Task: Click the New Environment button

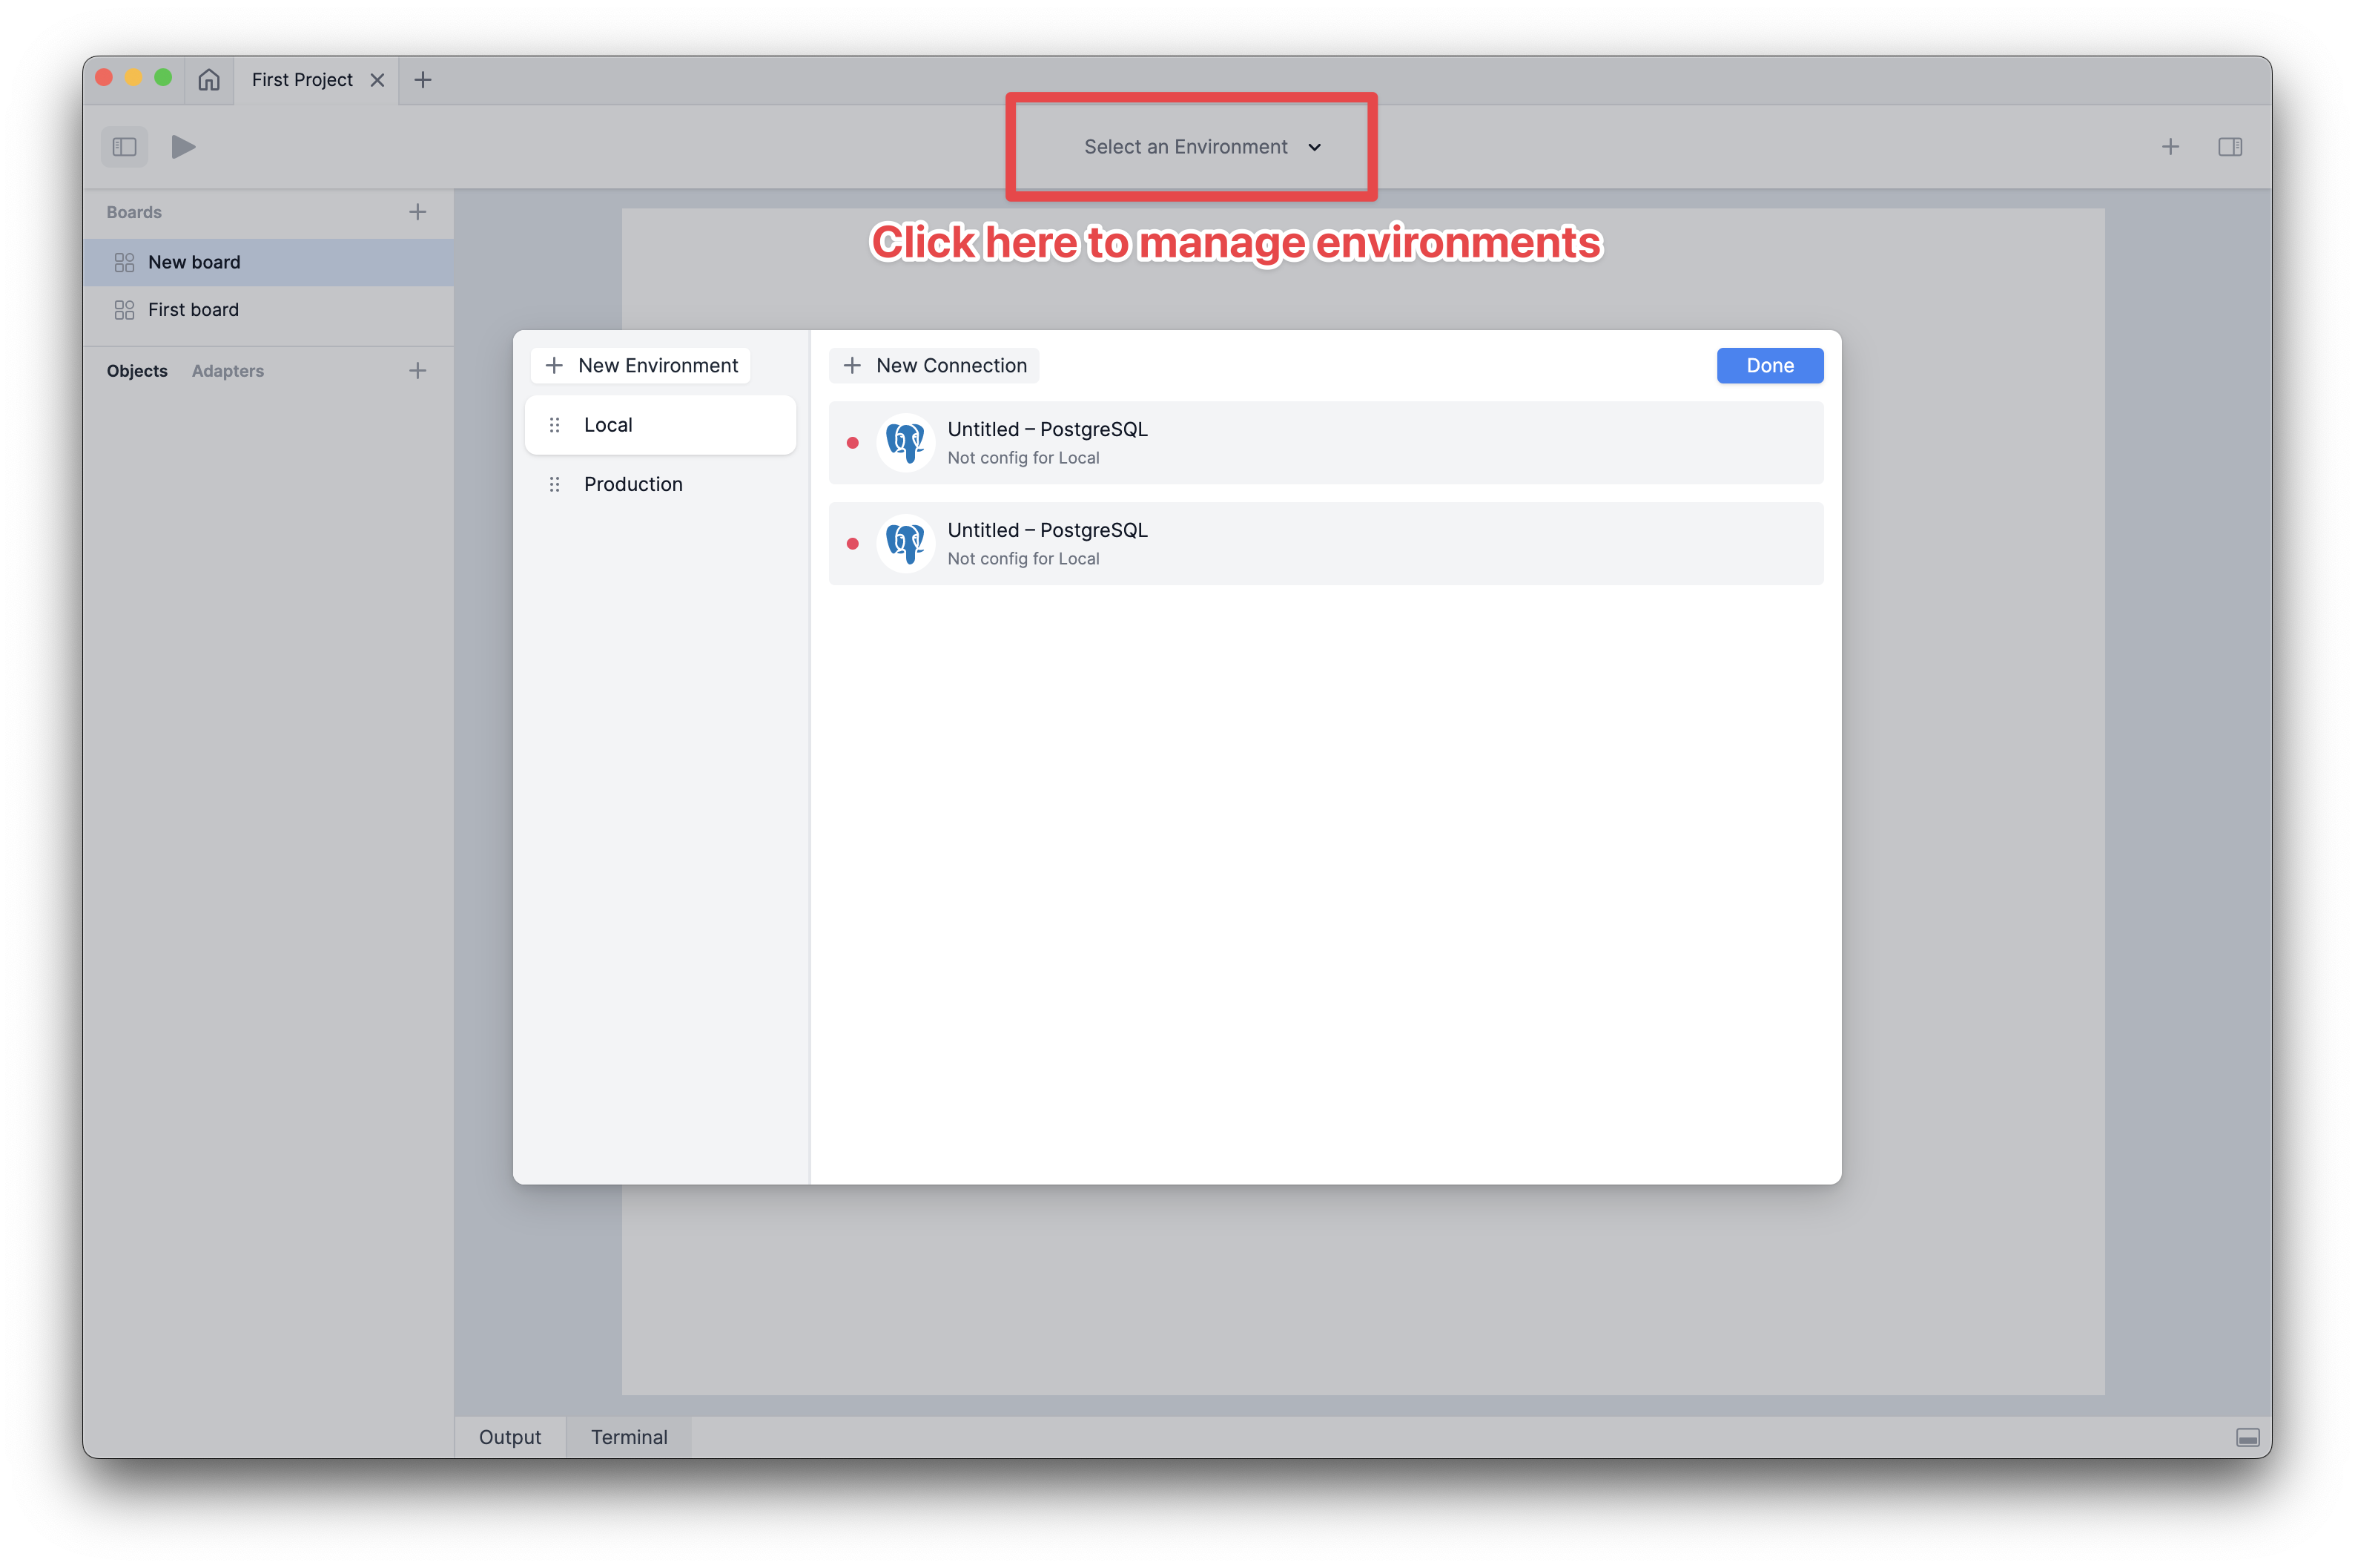Action: click(641, 366)
